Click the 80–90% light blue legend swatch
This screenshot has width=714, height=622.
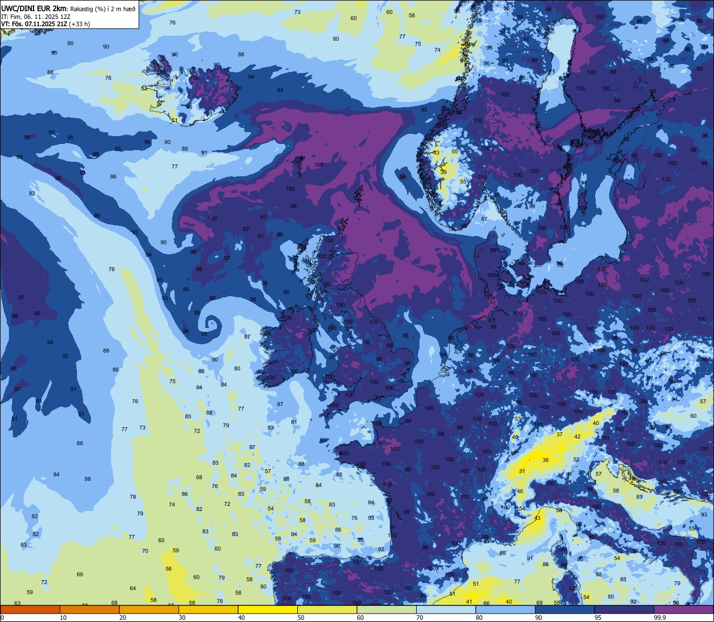coord(505,609)
